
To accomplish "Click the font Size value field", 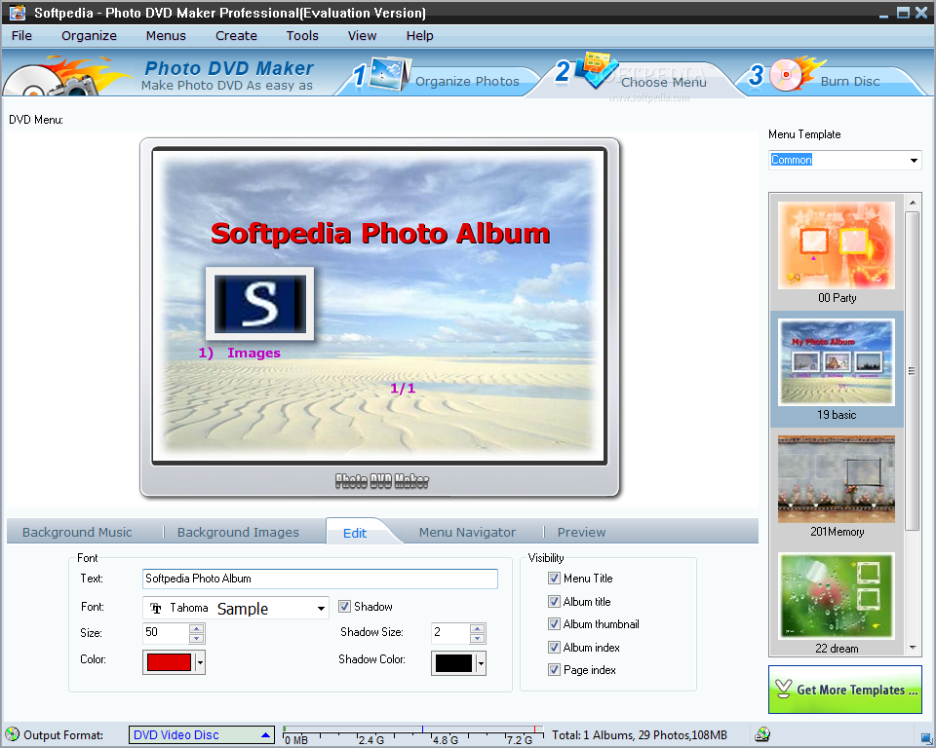I will (166, 633).
